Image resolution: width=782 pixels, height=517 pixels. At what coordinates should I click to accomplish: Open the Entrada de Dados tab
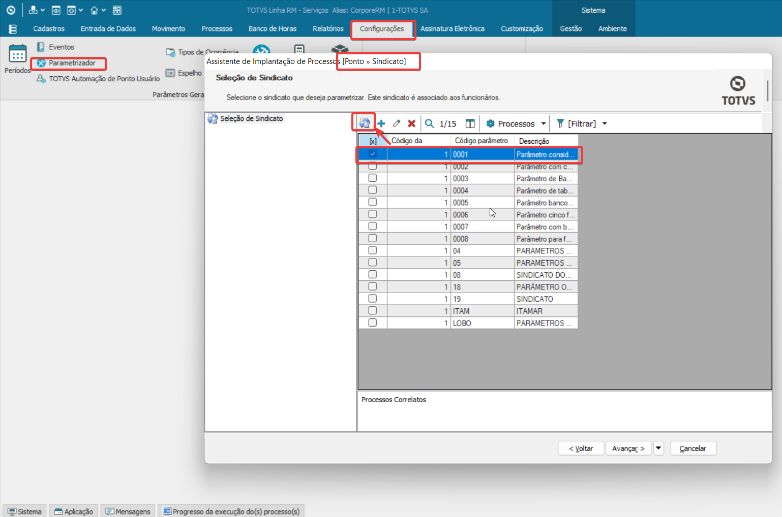point(108,29)
